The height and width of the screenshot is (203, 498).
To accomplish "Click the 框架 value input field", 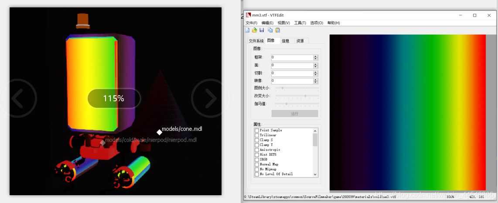I will pos(292,58).
